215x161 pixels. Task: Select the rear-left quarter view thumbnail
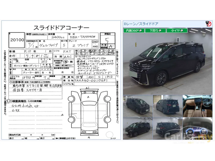(x=167, y=128)
